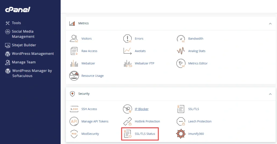Open the Bandwidth link
The height and width of the screenshot is (144, 277).
tap(196, 38)
